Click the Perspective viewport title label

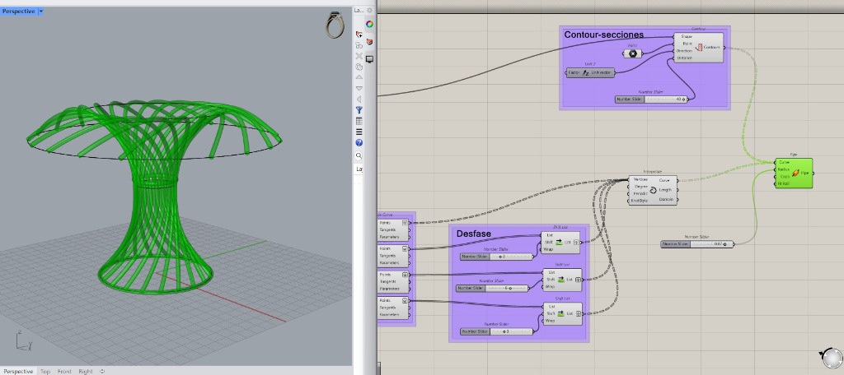(19, 11)
